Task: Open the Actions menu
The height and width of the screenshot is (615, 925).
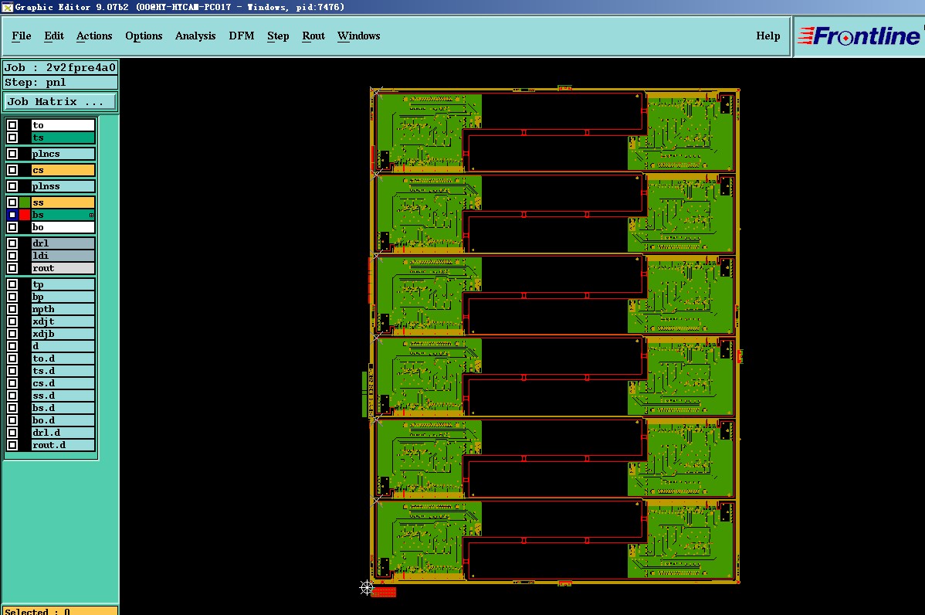Action: tap(93, 36)
